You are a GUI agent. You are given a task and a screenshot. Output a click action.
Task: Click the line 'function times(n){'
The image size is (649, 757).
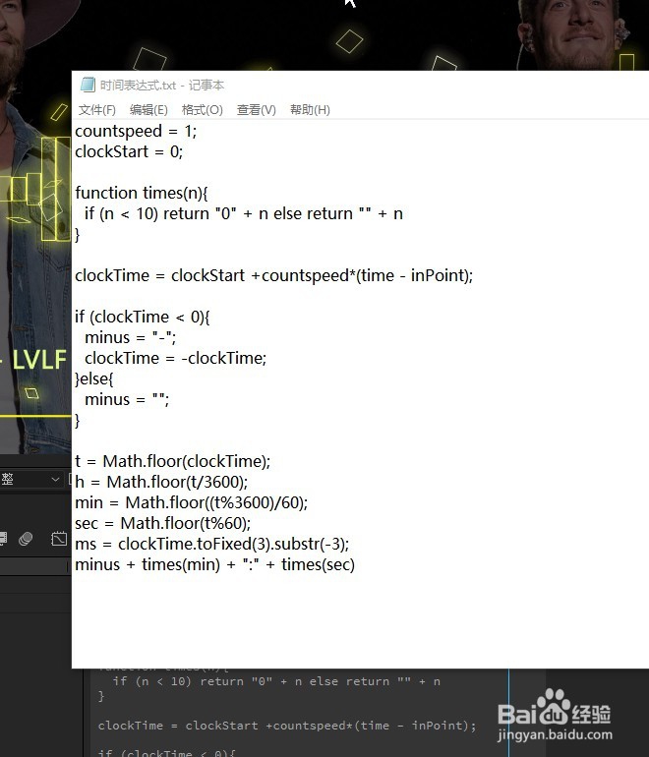tap(142, 193)
